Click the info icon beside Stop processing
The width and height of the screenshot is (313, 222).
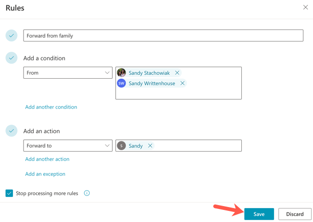pos(87,194)
